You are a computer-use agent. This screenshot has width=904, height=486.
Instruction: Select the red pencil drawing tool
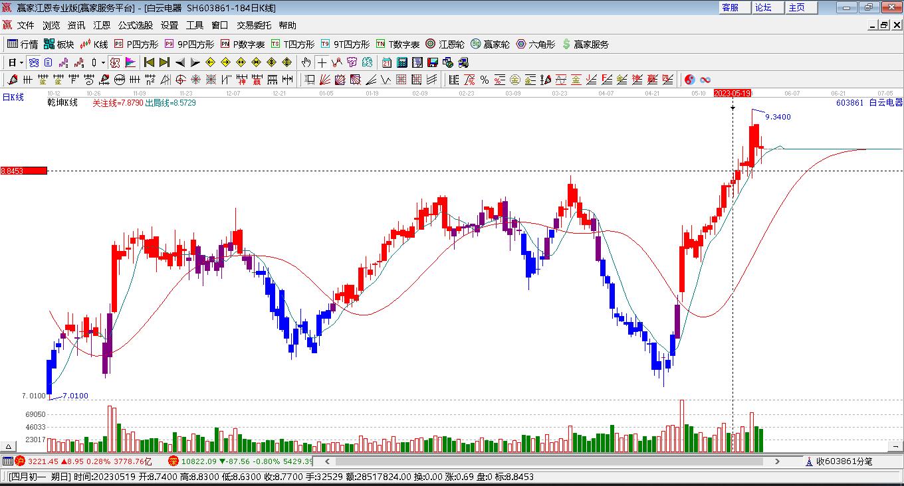coord(12,80)
